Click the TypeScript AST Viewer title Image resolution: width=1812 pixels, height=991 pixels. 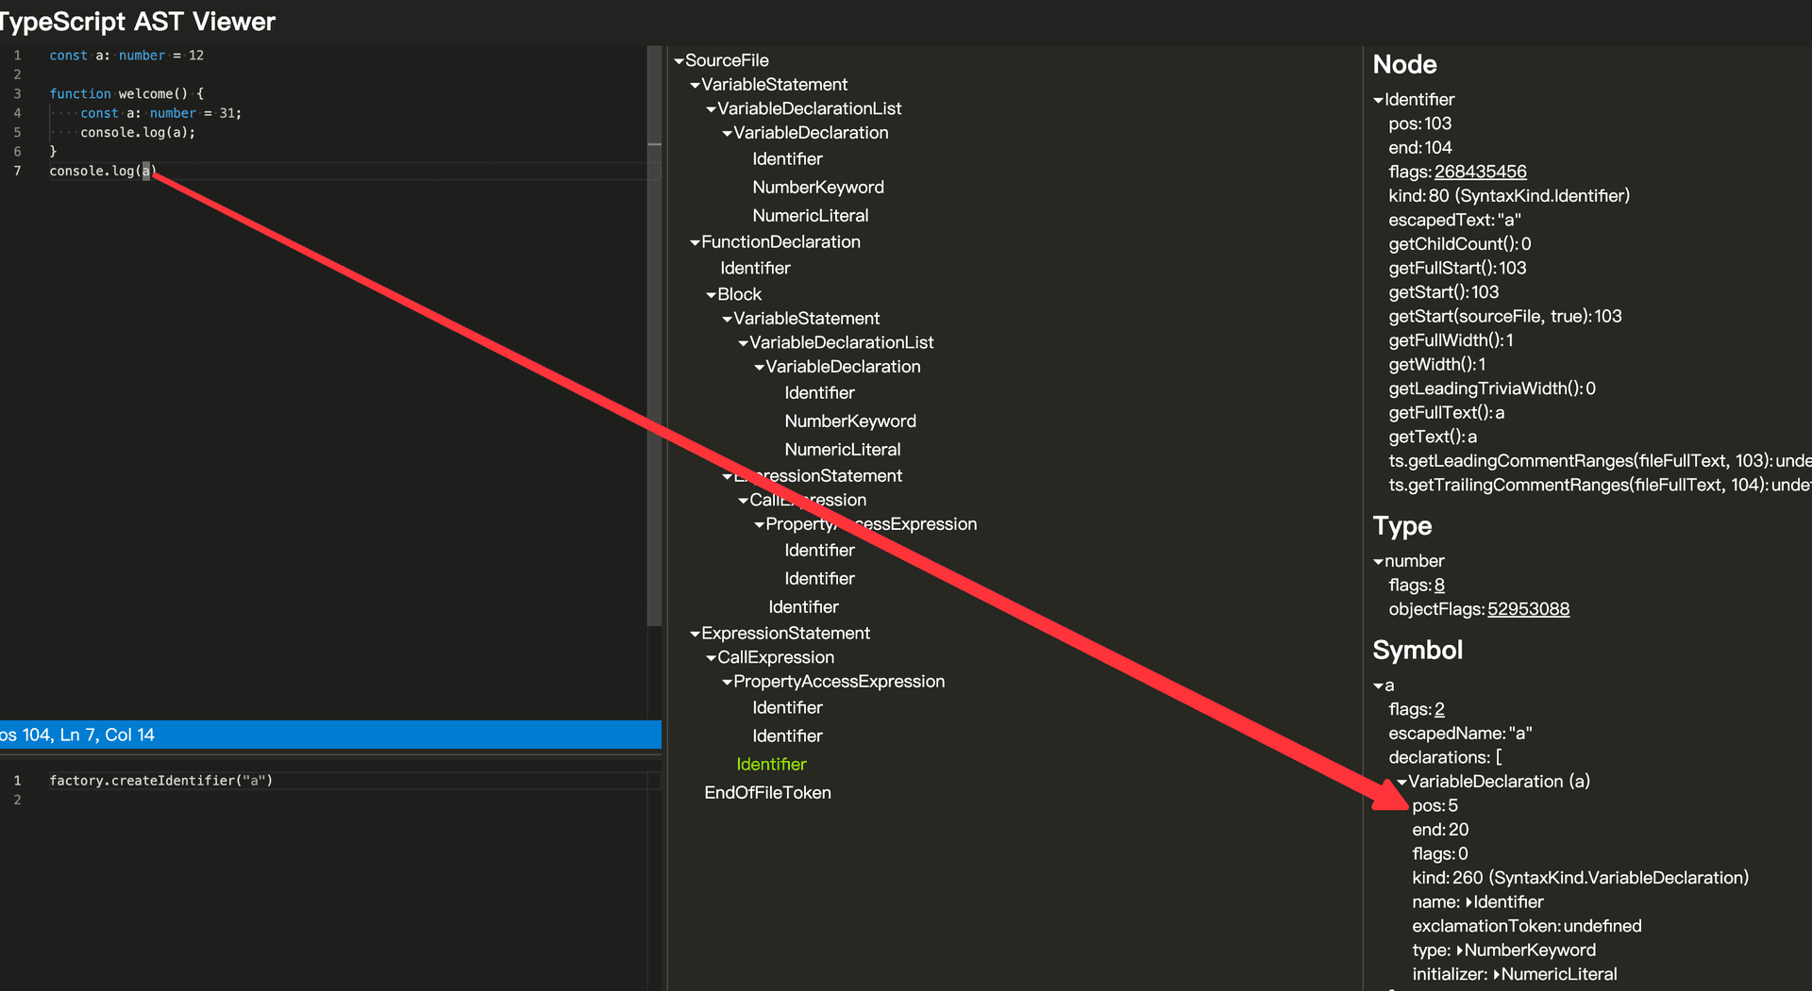(x=138, y=22)
